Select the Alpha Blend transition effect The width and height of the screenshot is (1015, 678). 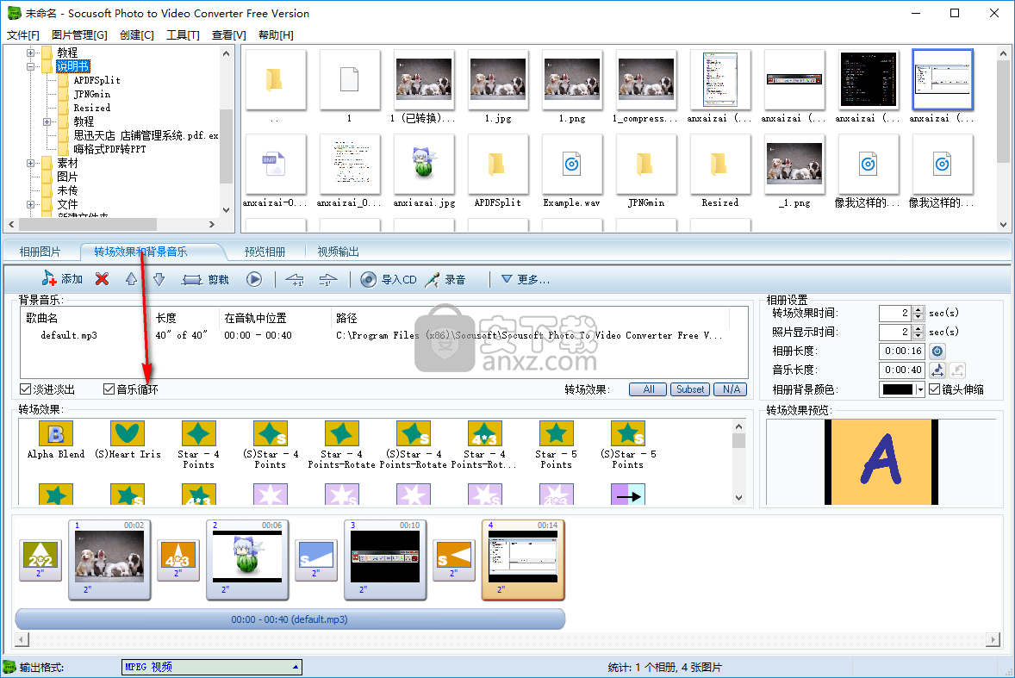pyautogui.click(x=56, y=440)
